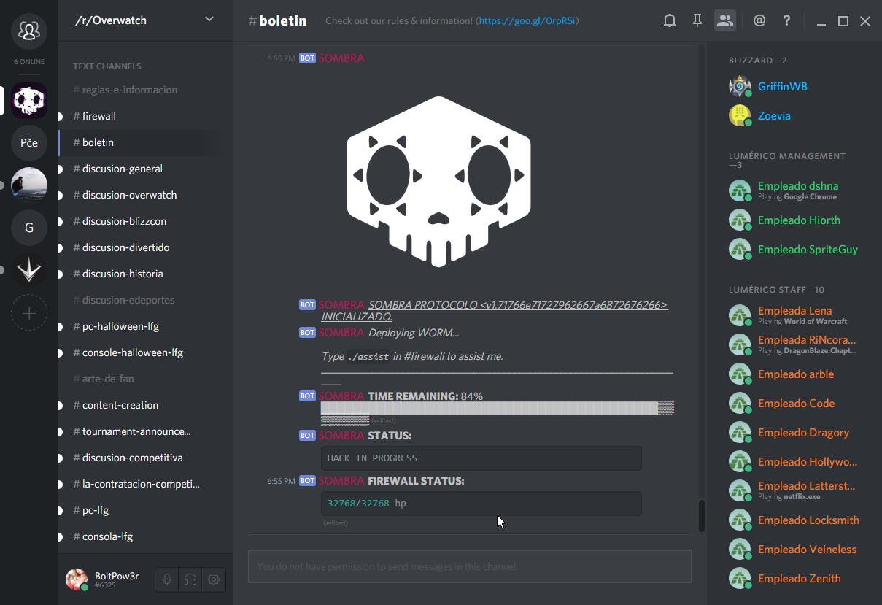Hide the member list with the people icon
The width and height of the screenshot is (882, 605).
point(725,20)
